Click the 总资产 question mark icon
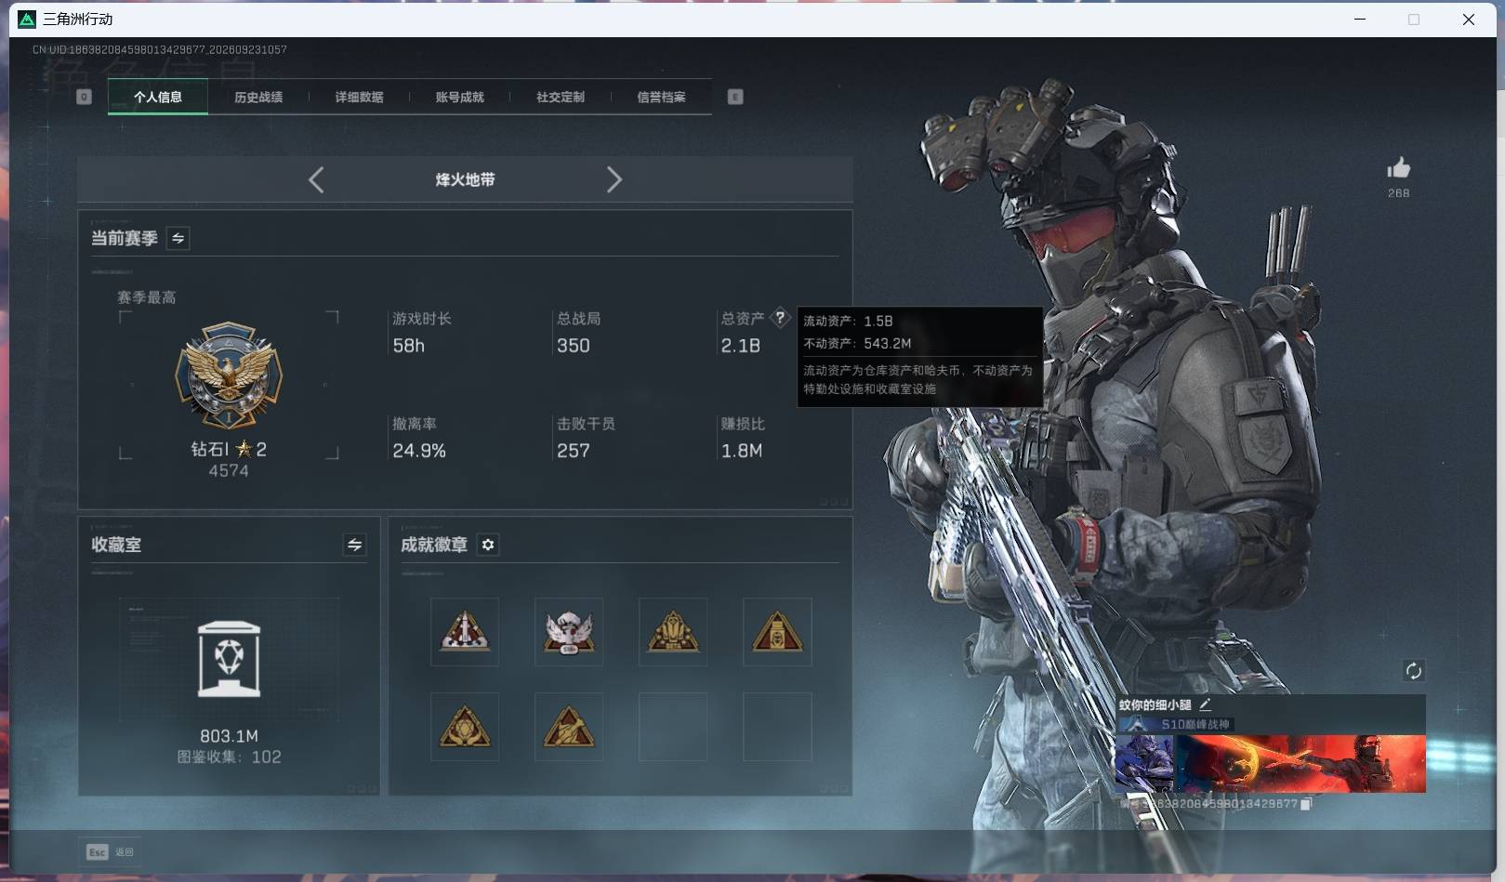This screenshot has width=1505, height=882. pyautogui.click(x=780, y=318)
